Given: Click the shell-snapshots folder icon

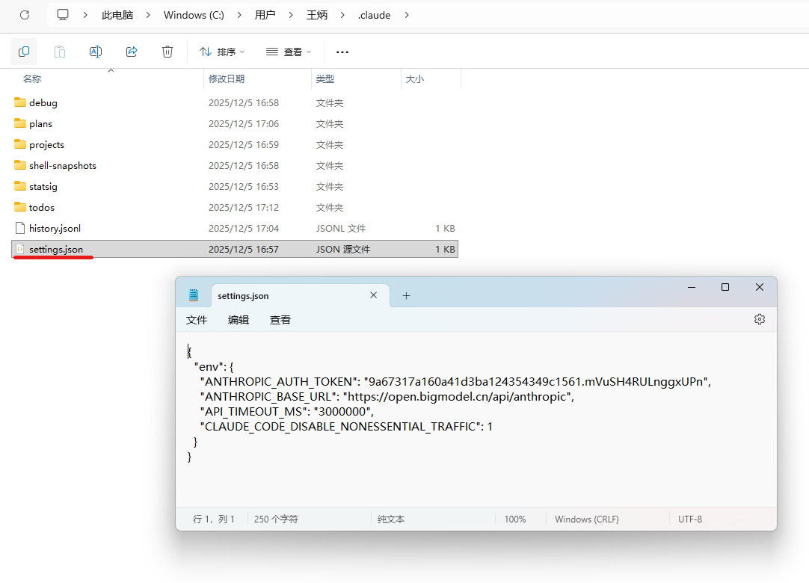Looking at the screenshot, I should click(20, 165).
